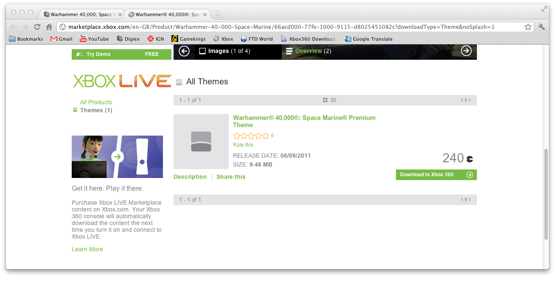Open the browser home page icon
Screen dimensions: 555x300
(49, 27)
